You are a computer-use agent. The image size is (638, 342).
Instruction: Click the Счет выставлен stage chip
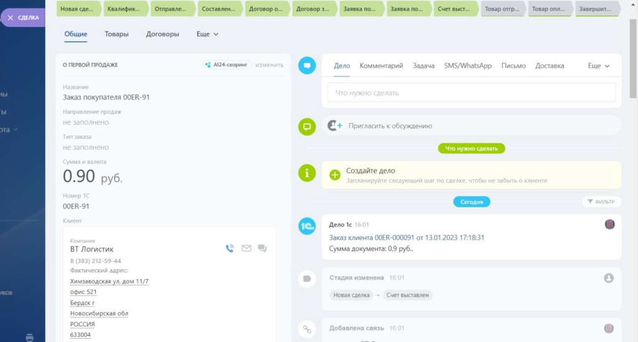point(407,295)
